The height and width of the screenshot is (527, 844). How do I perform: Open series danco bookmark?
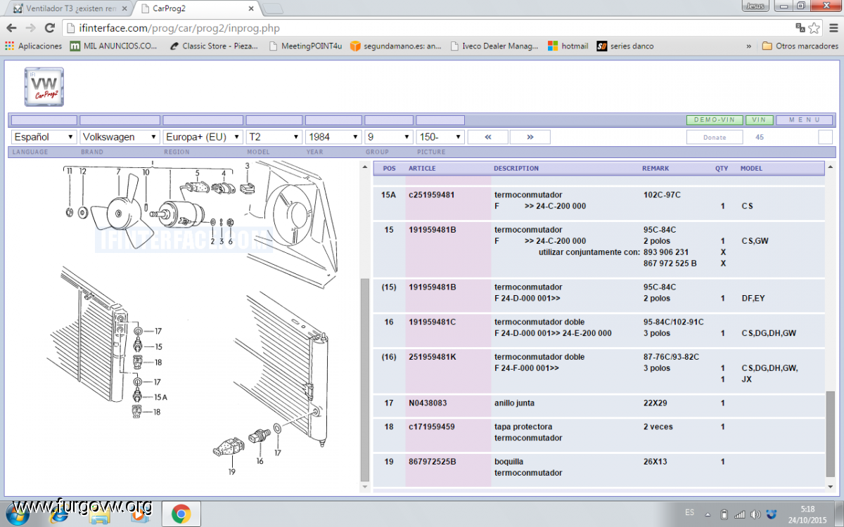(x=625, y=46)
